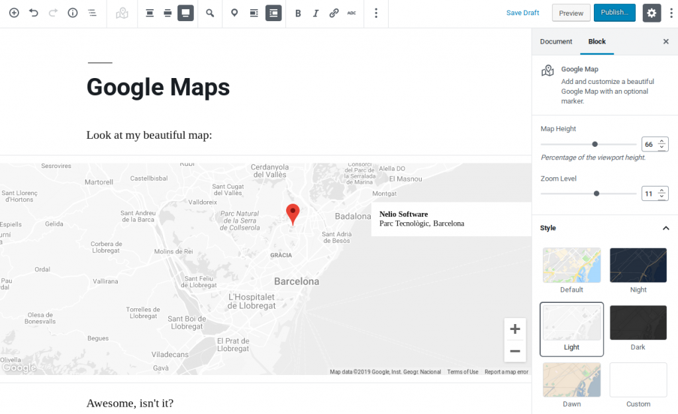Click the zoom-in control on the map
The height and width of the screenshot is (414, 678).
514,329
